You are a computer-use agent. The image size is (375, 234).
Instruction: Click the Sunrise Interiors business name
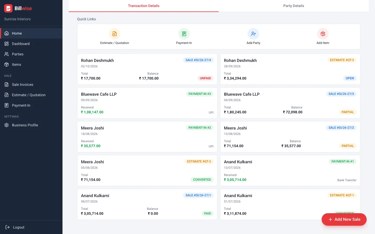click(17, 19)
